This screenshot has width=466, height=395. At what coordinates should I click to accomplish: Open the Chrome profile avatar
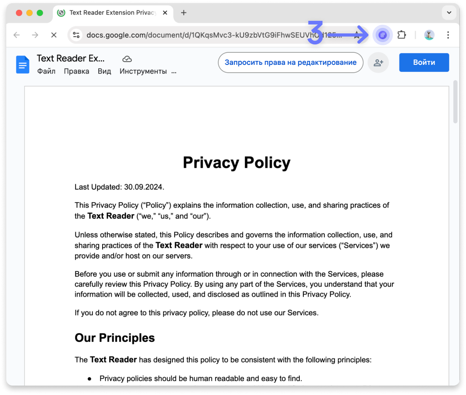click(429, 35)
